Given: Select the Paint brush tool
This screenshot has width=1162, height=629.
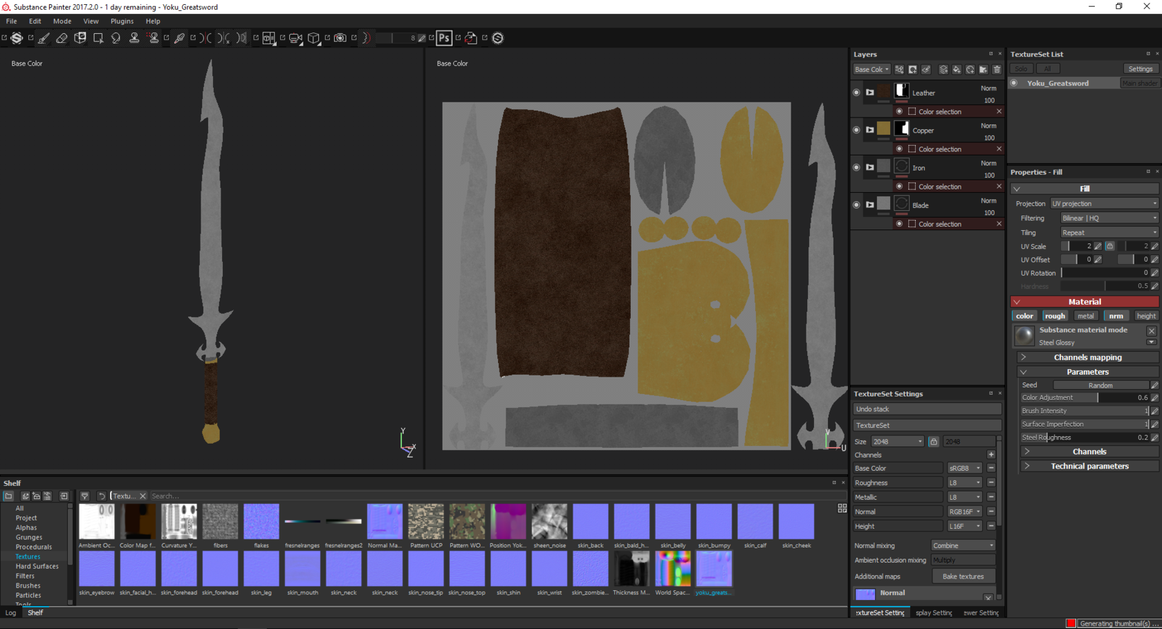Looking at the screenshot, I should pos(44,38).
